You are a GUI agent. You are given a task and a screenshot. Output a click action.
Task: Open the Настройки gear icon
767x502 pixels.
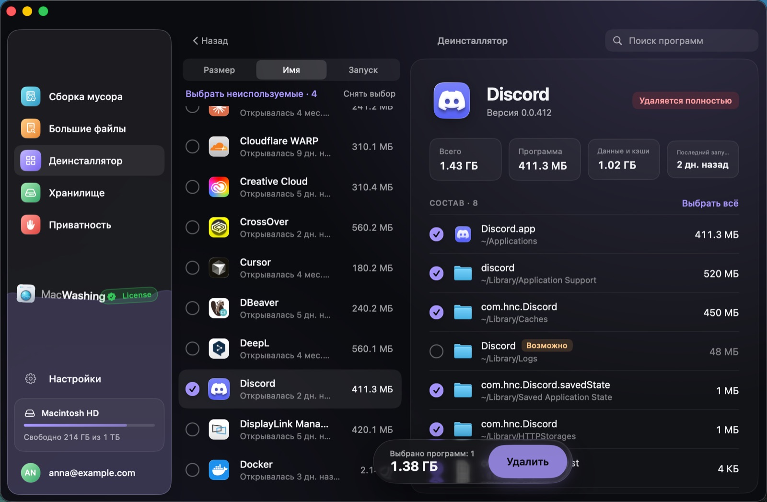[31, 379]
